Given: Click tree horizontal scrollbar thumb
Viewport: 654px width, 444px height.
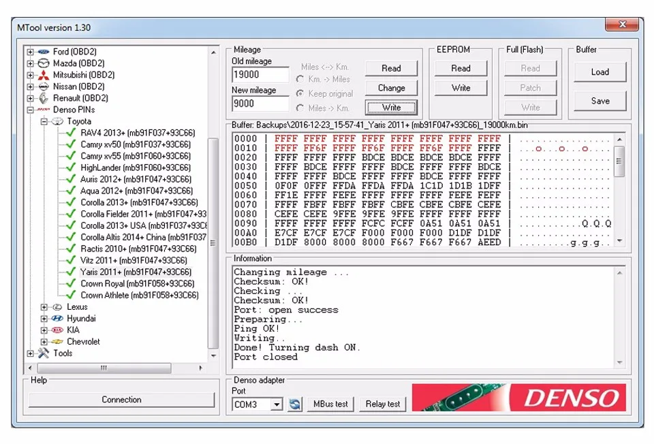Looking at the screenshot, I should pos(104,368).
